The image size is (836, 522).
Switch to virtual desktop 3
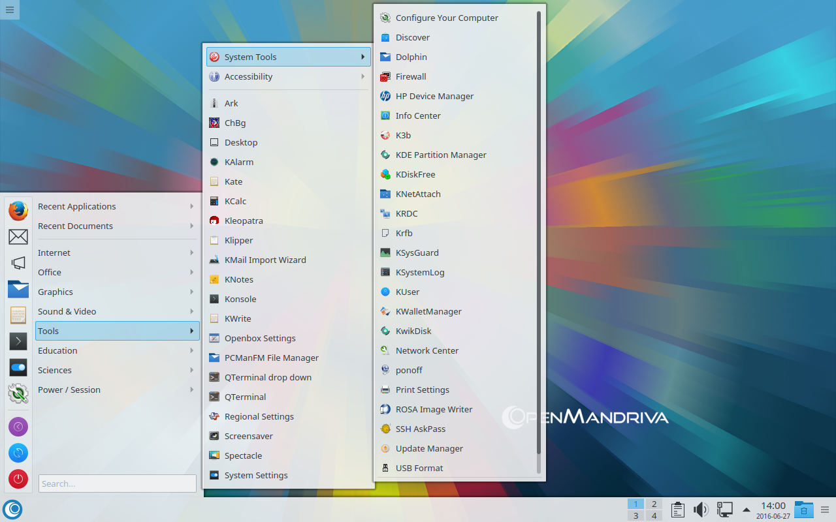click(635, 515)
